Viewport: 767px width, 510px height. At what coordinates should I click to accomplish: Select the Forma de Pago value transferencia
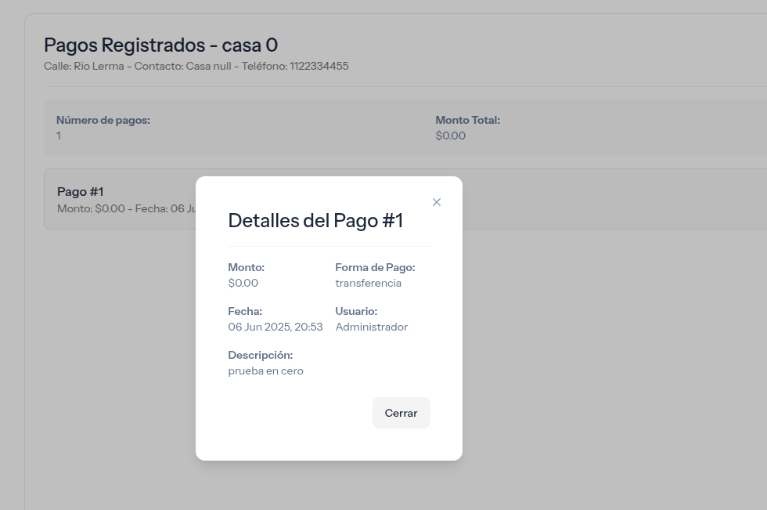coord(368,283)
